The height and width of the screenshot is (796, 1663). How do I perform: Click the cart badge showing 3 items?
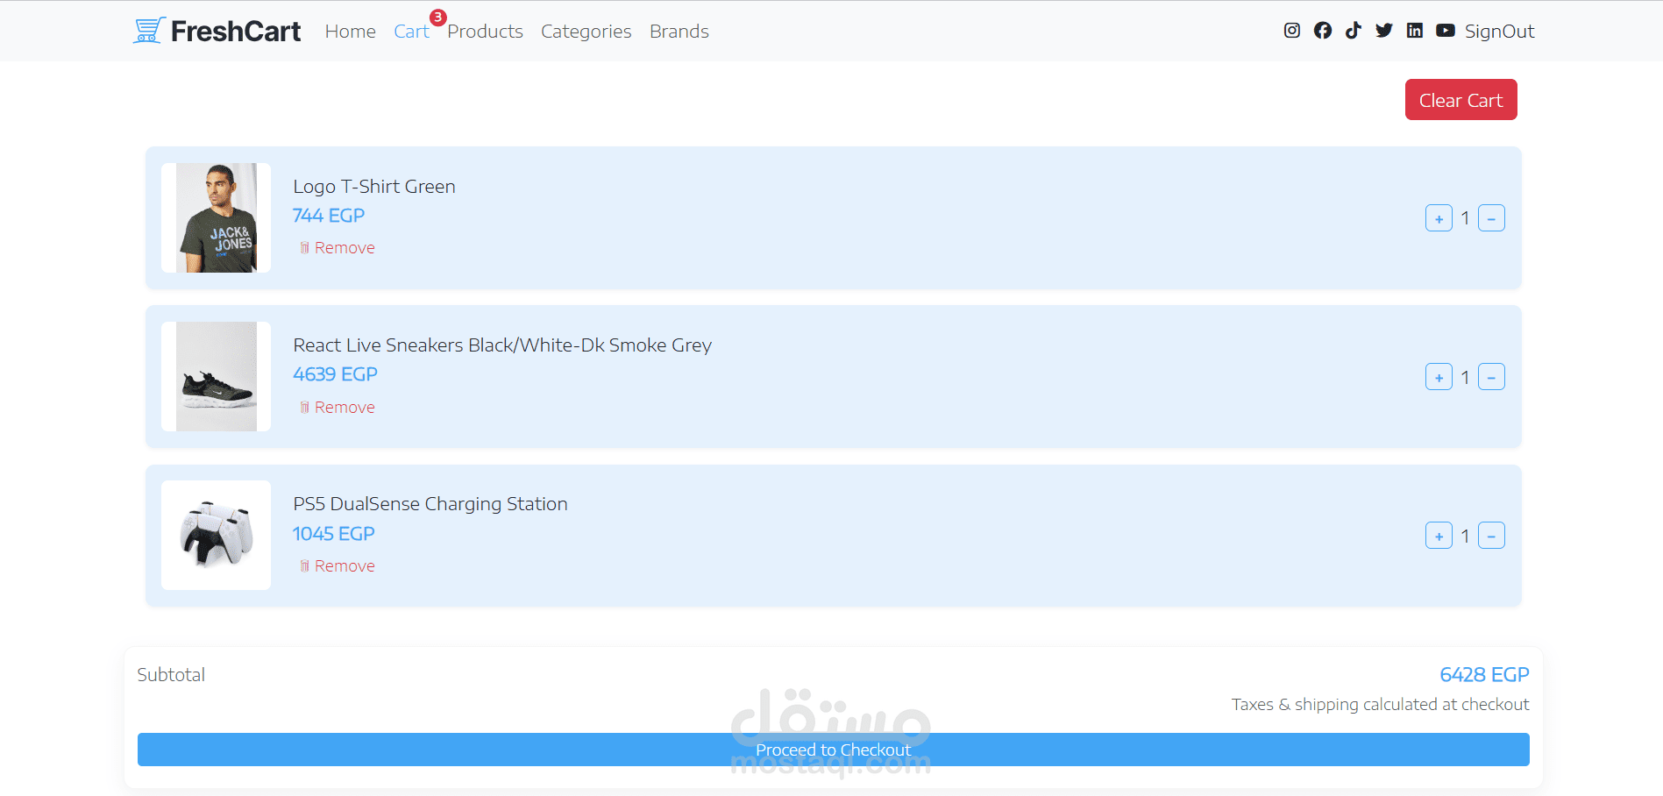438,18
